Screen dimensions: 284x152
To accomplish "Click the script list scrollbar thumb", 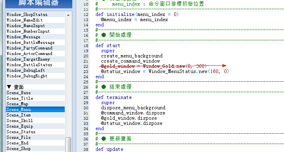I will pyautogui.click(x=68, y=144).
